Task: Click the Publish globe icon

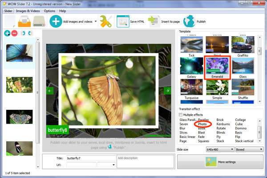Action: pyautogui.click(x=189, y=21)
